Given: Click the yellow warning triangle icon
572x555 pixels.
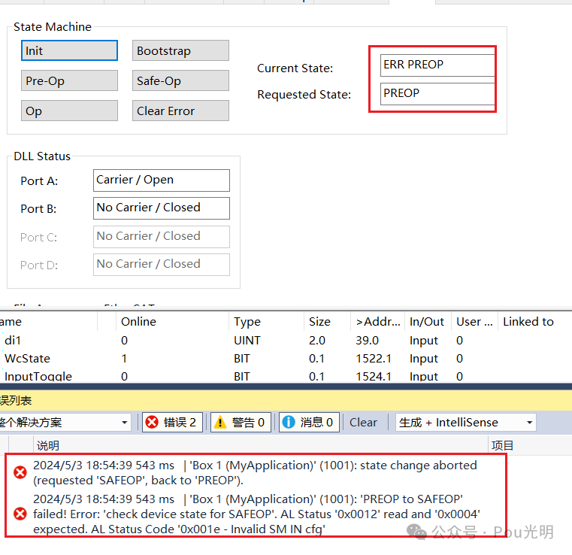Looking at the screenshot, I should [220, 423].
